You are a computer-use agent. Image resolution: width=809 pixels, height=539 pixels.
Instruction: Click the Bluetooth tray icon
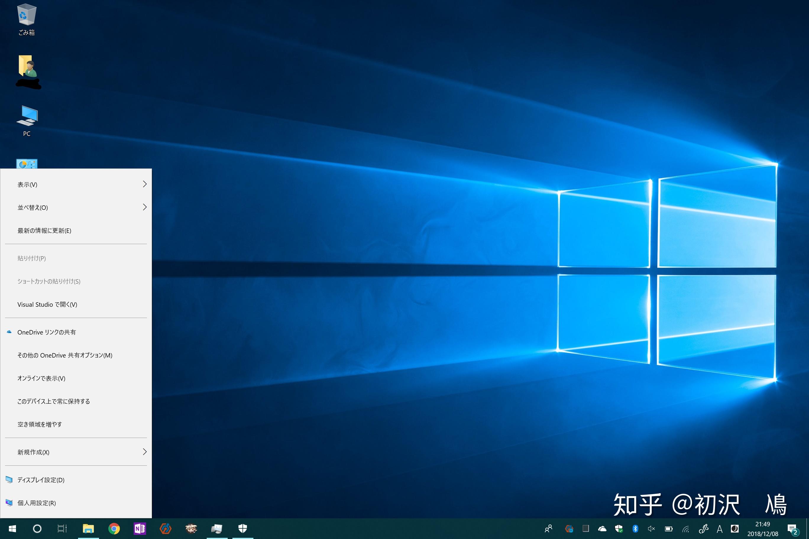click(x=635, y=529)
